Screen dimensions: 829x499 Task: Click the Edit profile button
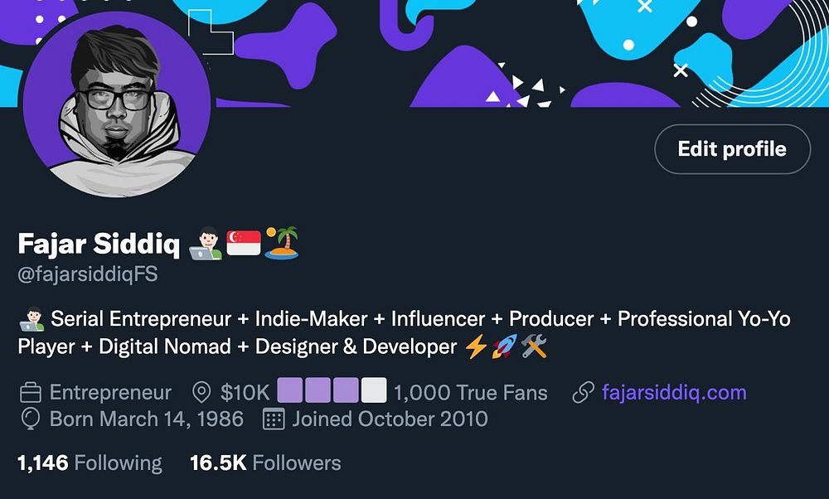coord(732,149)
